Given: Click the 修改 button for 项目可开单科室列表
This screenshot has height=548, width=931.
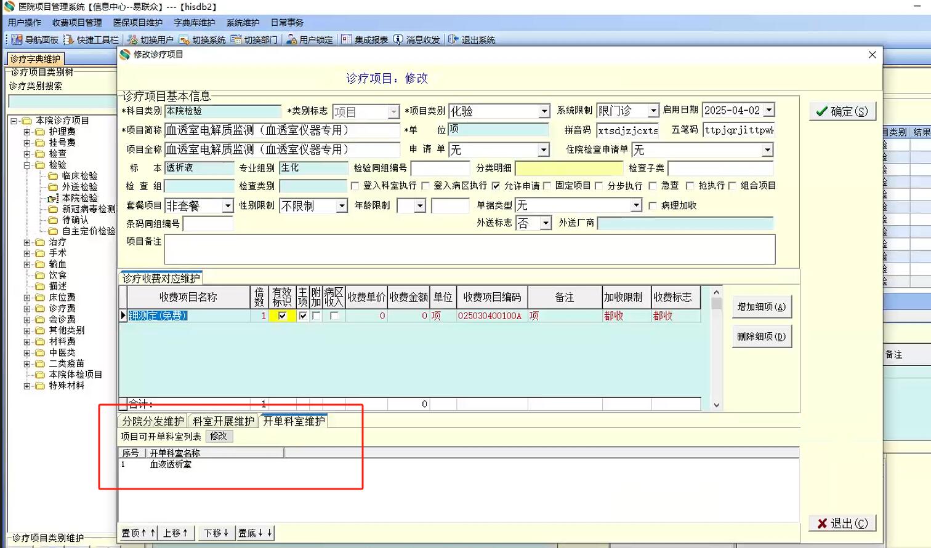Looking at the screenshot, I should point(219,436).
